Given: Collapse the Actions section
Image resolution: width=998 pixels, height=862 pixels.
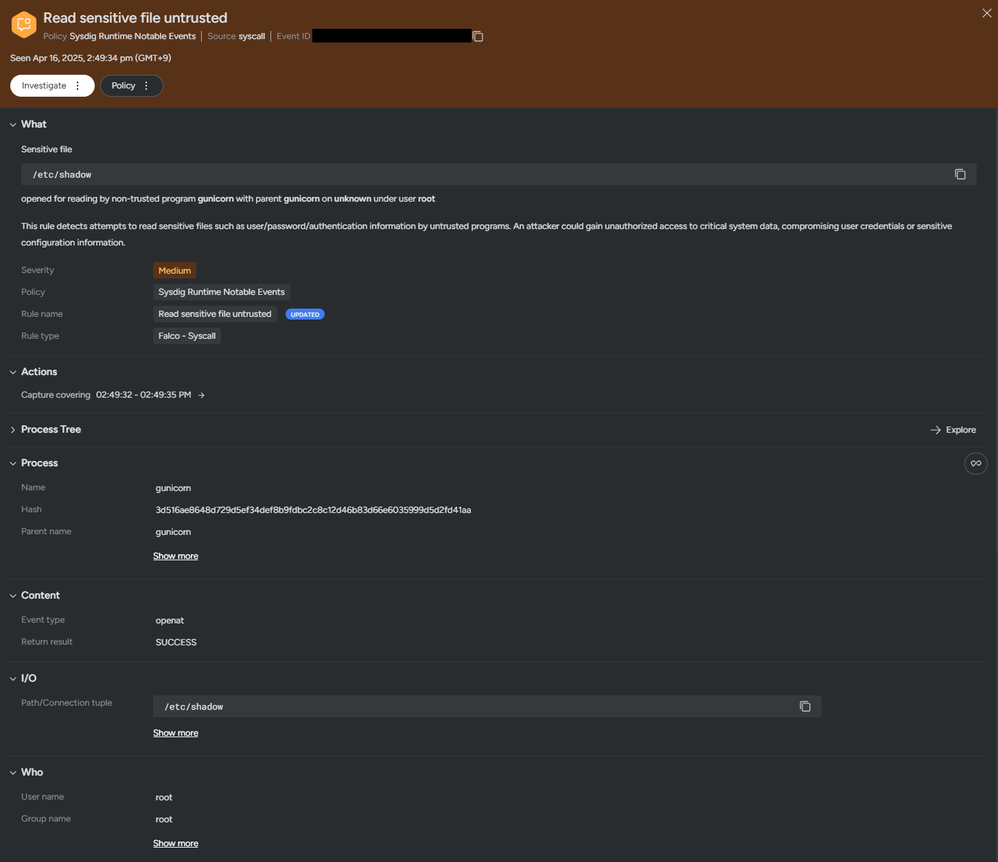Looking at the screenshot, I should pyautogui.click(x=13, y=372).
